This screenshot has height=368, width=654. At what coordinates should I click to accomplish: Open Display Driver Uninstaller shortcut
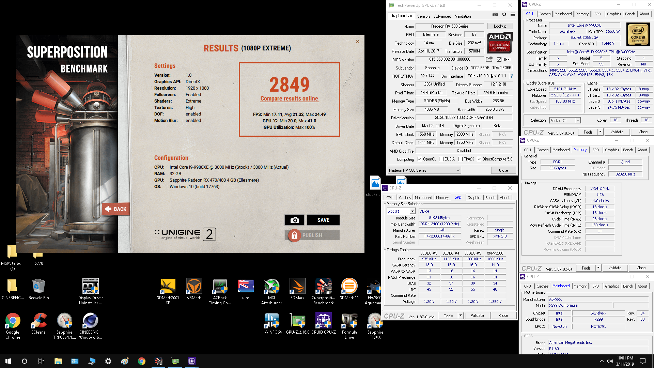[90, 291]
